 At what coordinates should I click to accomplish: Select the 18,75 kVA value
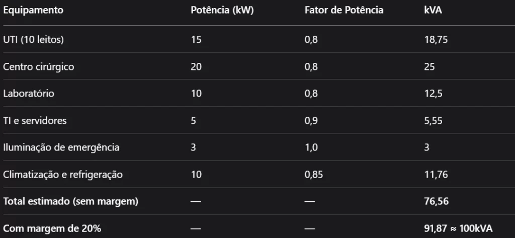(436, 40)
